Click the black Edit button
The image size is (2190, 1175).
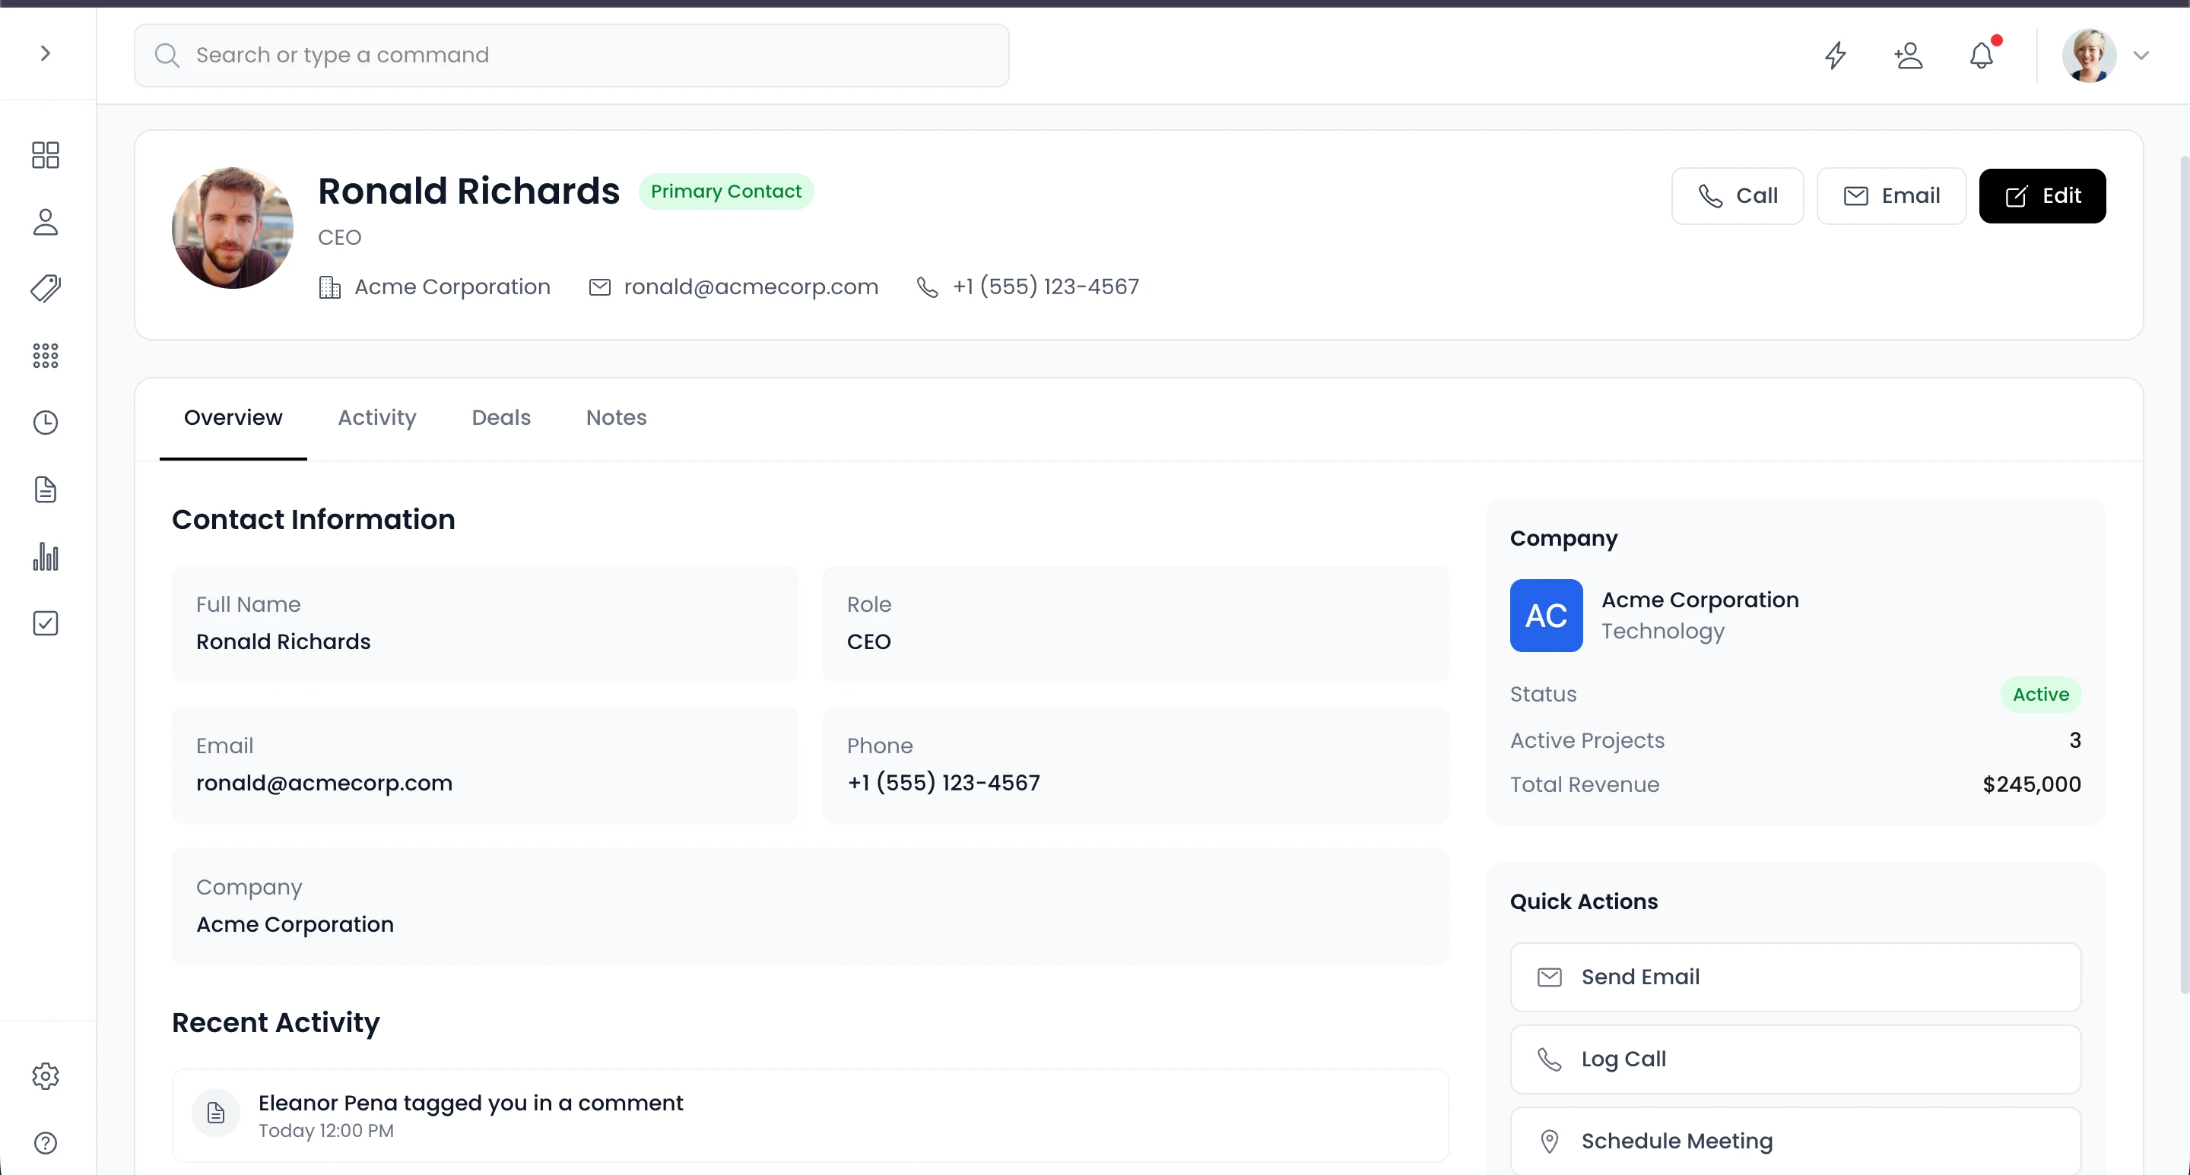(x=2041, y=196)
